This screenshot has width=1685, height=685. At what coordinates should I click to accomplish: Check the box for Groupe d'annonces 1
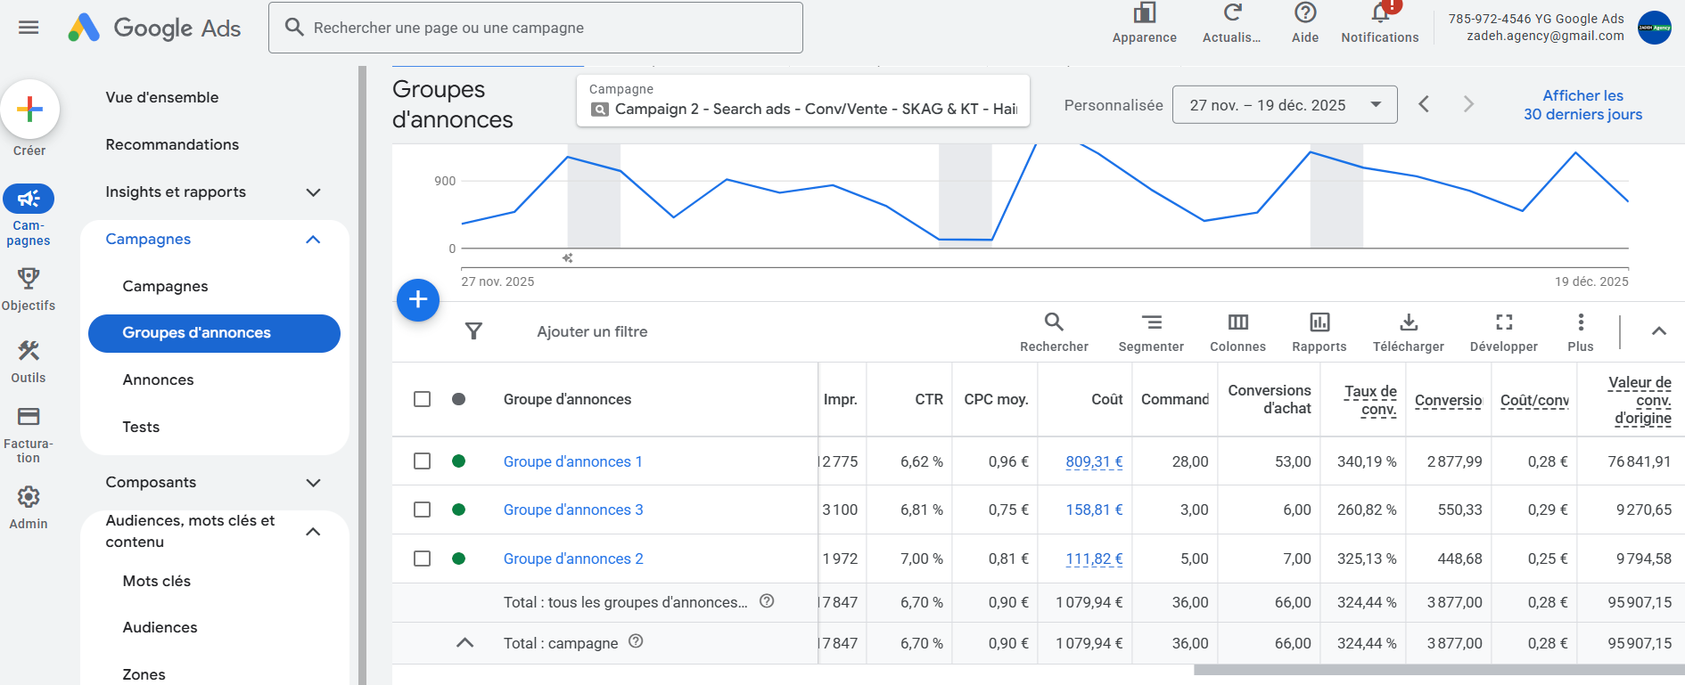423,461
